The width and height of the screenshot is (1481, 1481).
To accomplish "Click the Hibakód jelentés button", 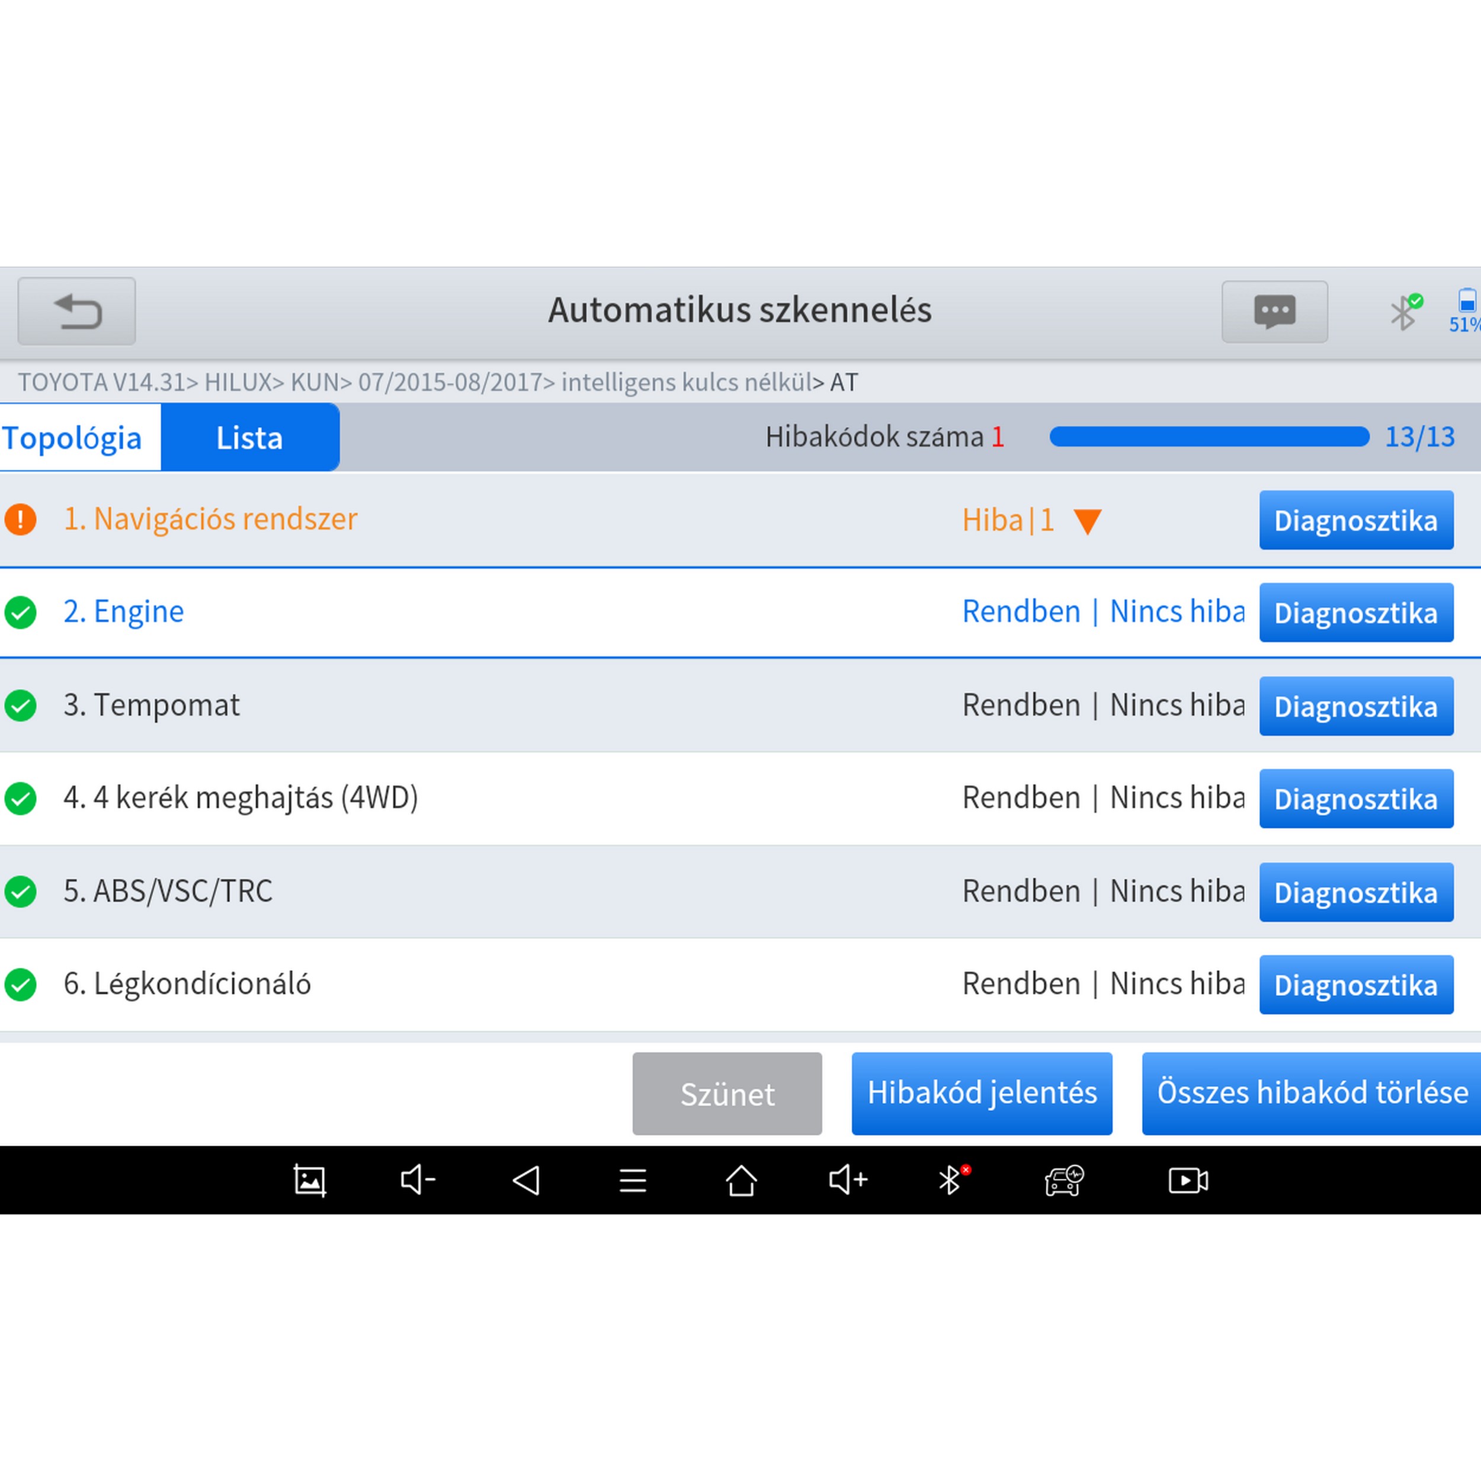I will click(981, 1093).
